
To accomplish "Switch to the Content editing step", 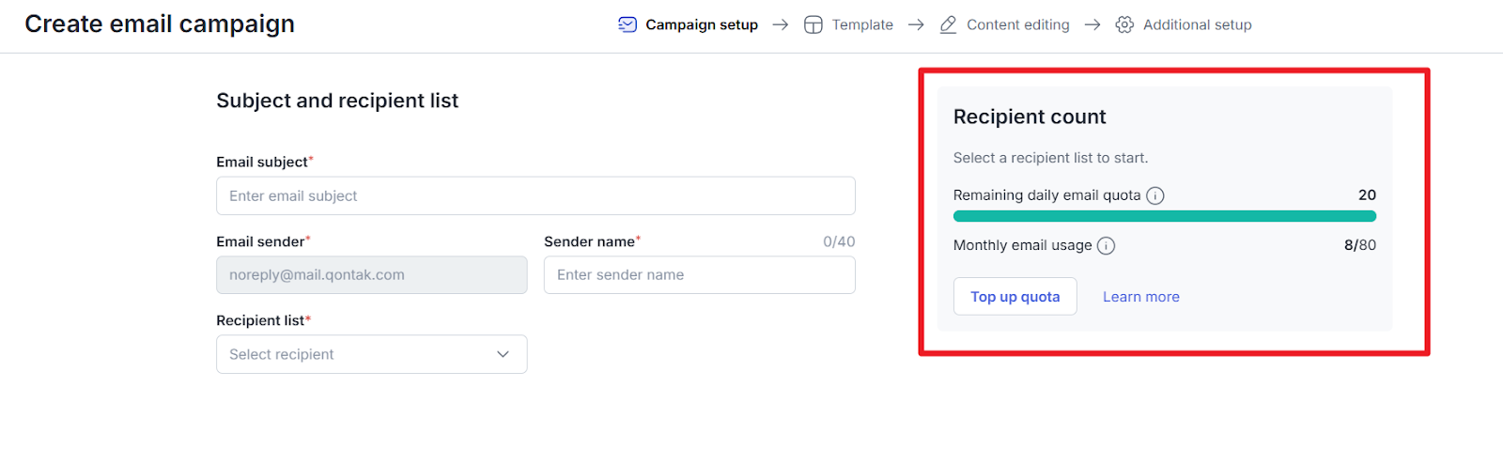I will (x=1017, y=24).
